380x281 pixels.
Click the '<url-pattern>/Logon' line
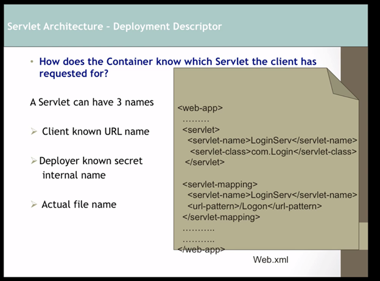[x=255, y=206]
